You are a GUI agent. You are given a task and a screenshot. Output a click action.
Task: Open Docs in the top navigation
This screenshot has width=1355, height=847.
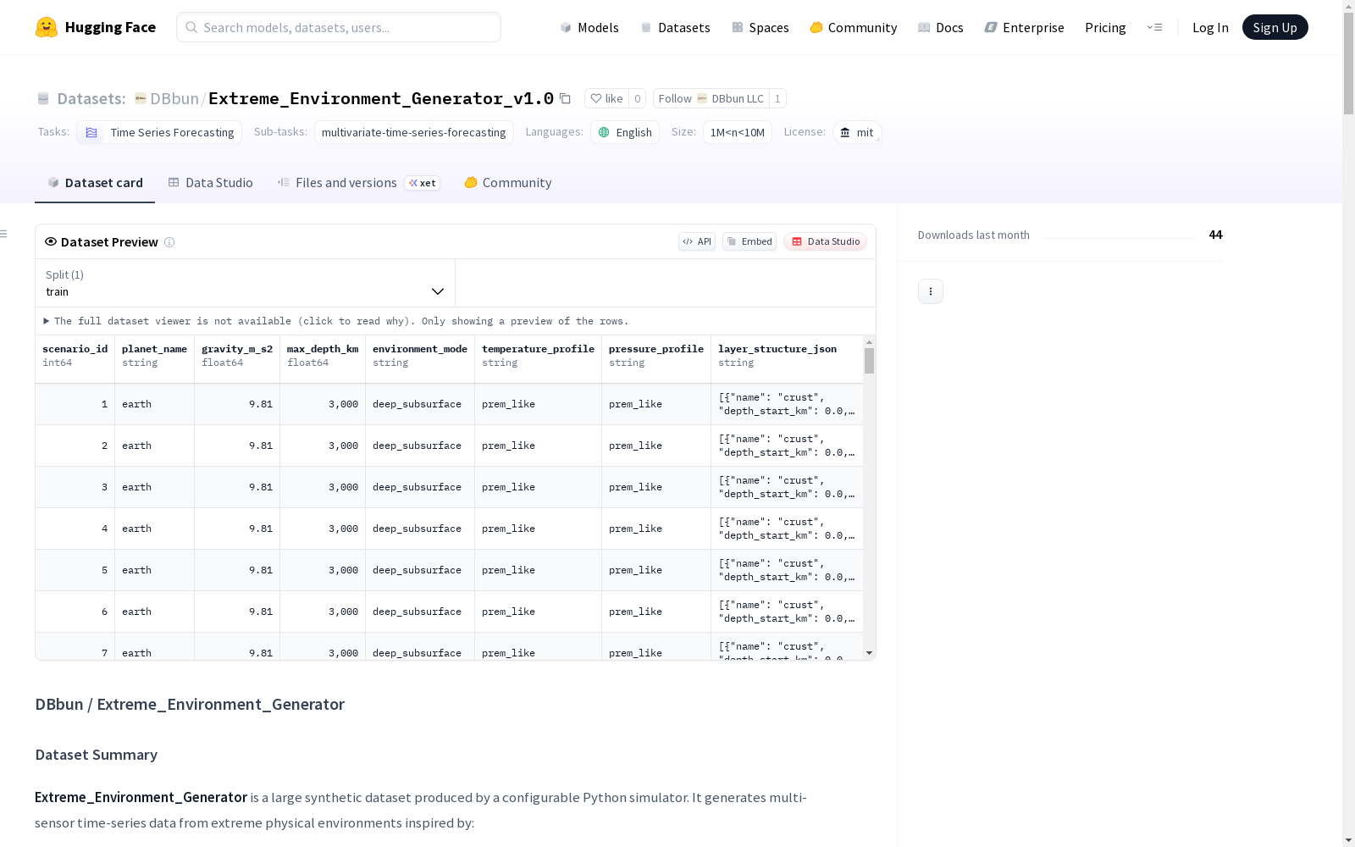point(941,27)
